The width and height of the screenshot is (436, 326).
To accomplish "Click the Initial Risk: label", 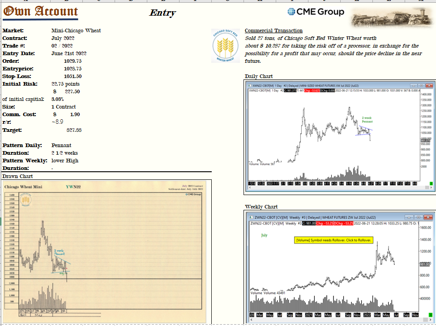I will [20, 84].
